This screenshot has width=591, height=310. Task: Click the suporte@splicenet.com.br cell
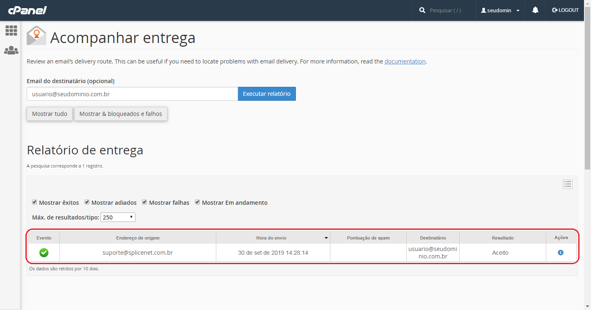tap(138, 253)
